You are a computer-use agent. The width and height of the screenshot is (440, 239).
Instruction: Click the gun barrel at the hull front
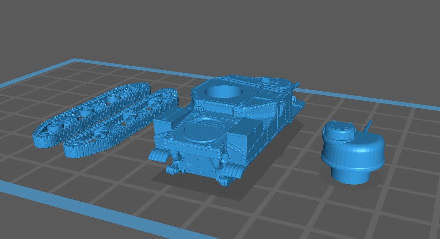point(295,86)
